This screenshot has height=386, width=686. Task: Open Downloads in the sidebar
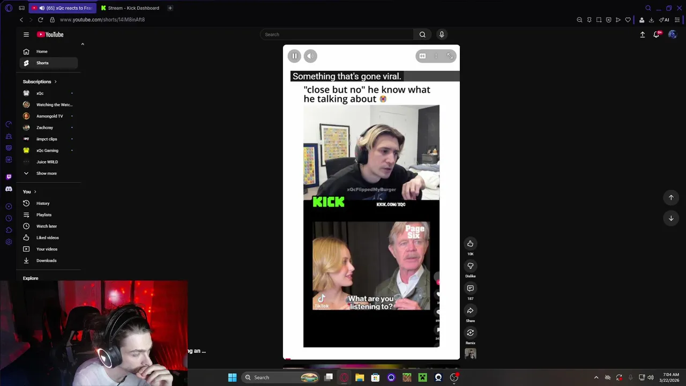click(49, 261)
